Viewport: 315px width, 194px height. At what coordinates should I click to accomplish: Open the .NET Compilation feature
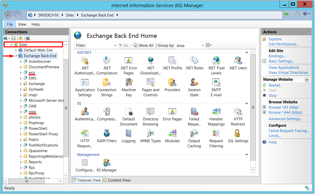pos(107,66)
